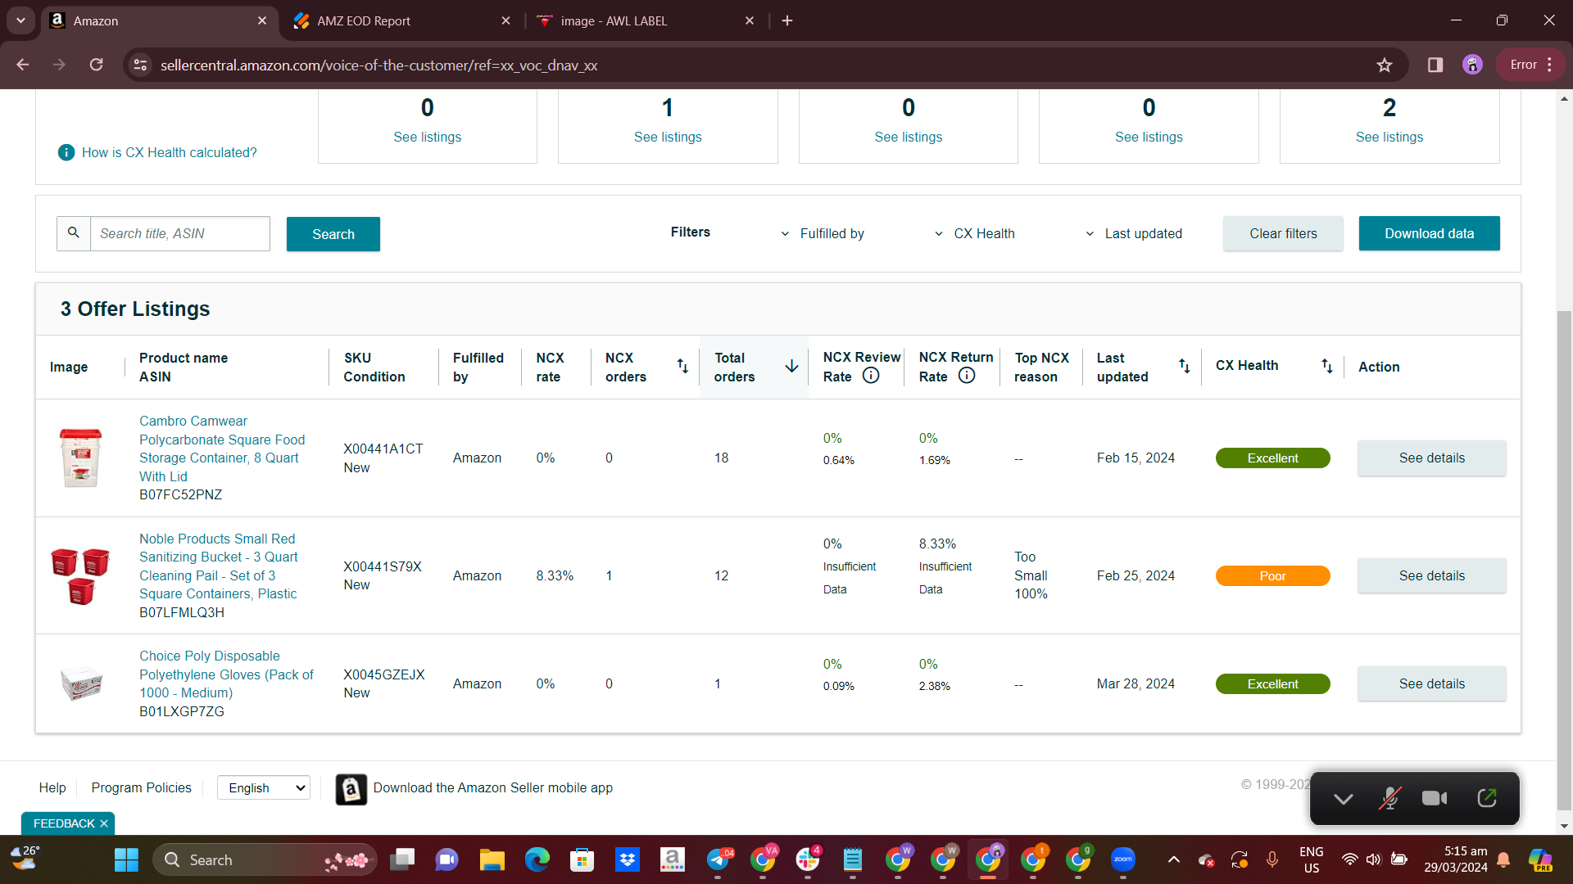Focus the Search title, ASIN field
Screen dimensions: 1573x884
click(x=179, y=233)
